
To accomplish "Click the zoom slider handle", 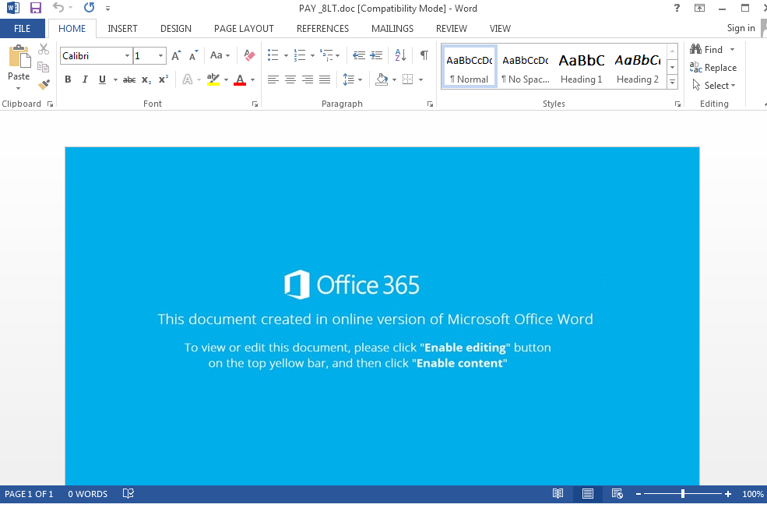I will tap(682, 494).
